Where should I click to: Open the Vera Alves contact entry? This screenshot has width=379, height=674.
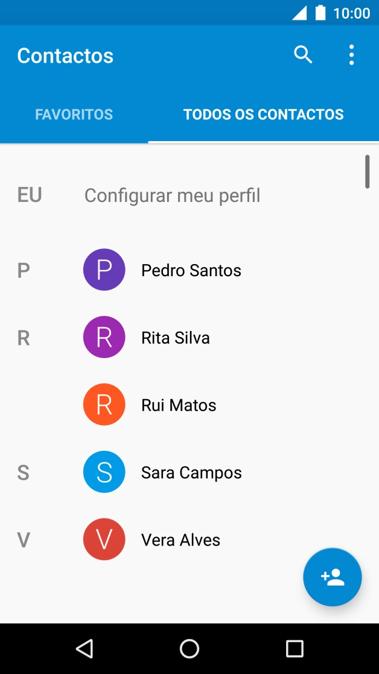(180, 539)
